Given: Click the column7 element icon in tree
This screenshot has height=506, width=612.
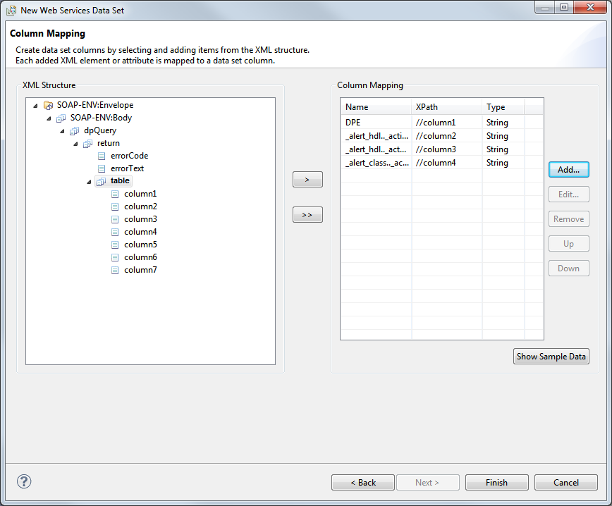Looking at the screenshot, I should point(115,270).
